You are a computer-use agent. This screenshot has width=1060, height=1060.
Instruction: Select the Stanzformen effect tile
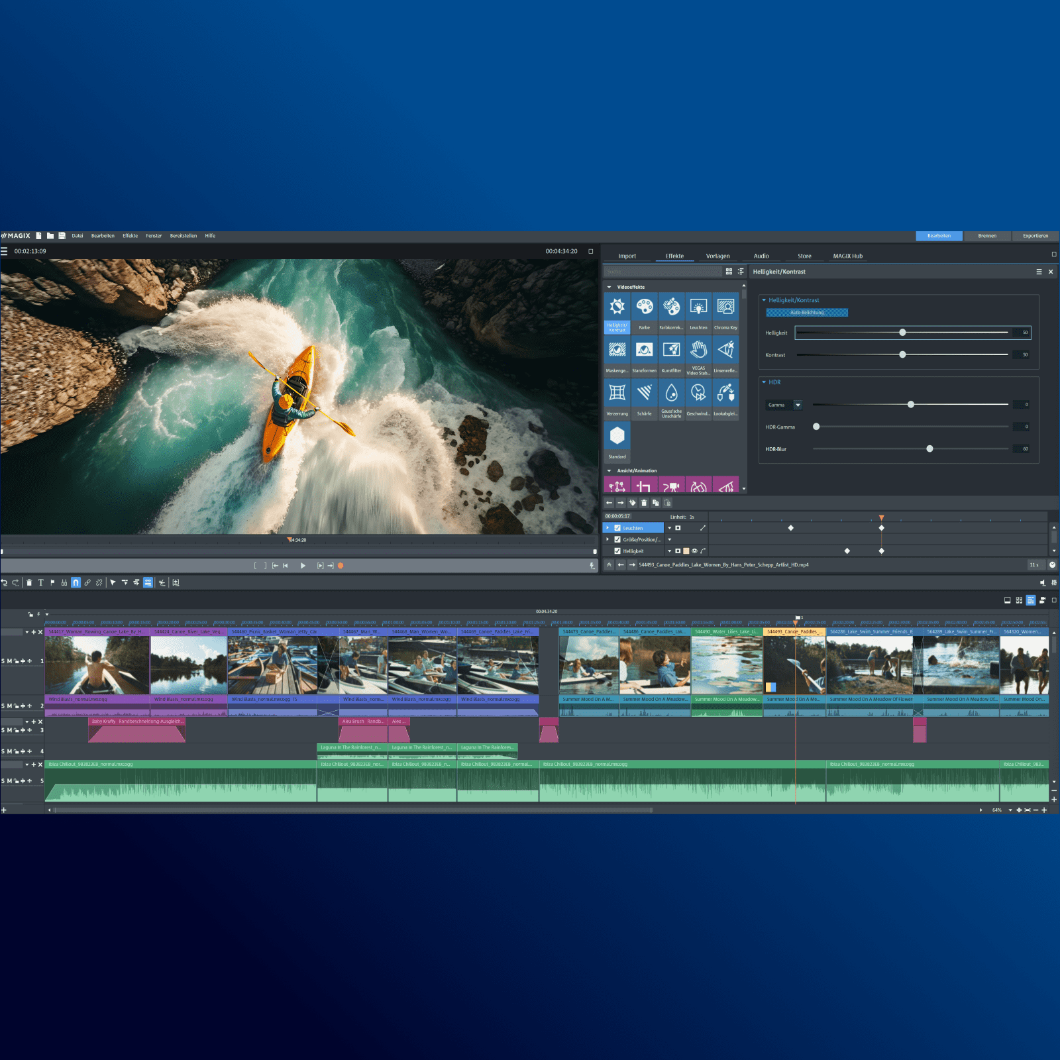644,356
